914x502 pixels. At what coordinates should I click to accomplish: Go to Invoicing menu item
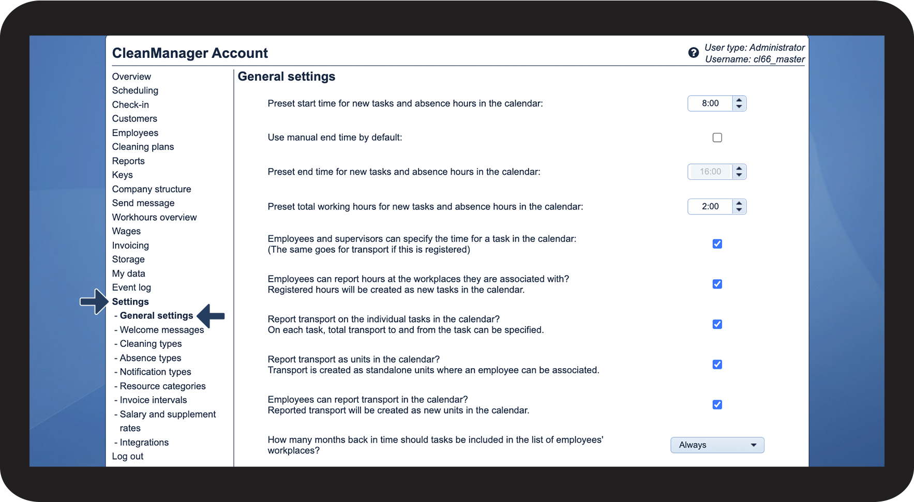click(130, 246)
